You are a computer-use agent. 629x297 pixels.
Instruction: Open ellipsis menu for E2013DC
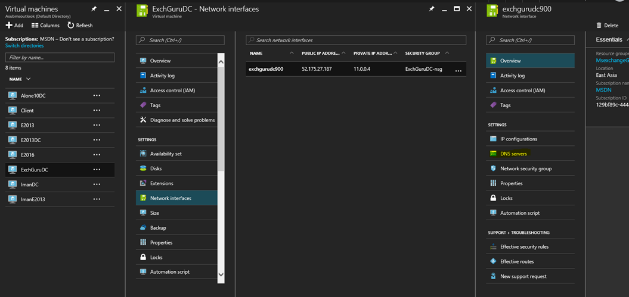point(97,140)
